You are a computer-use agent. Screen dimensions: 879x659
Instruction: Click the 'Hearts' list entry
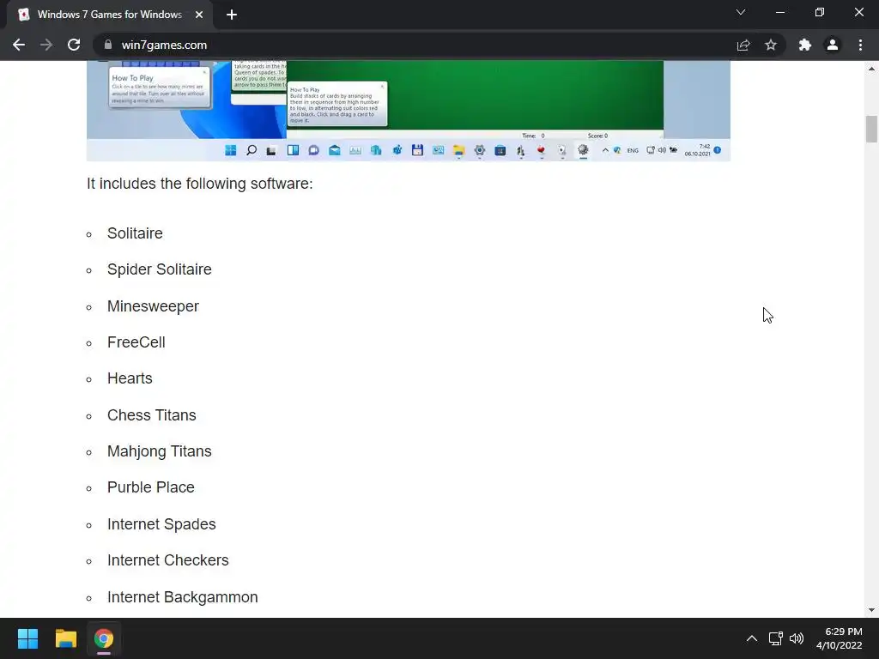coord(130,378)
